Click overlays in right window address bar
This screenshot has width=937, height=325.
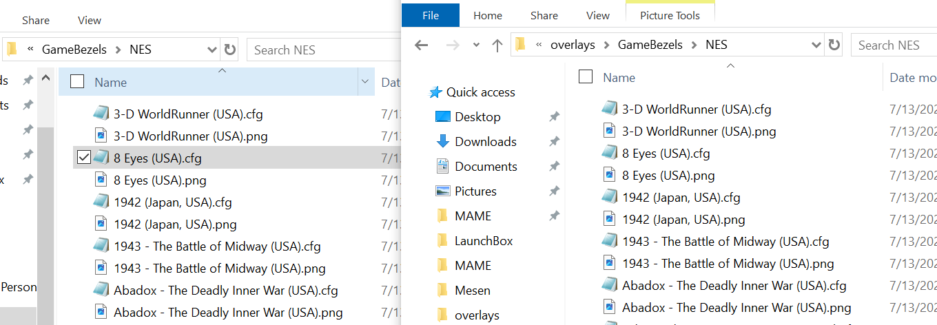tap(573, 45)
